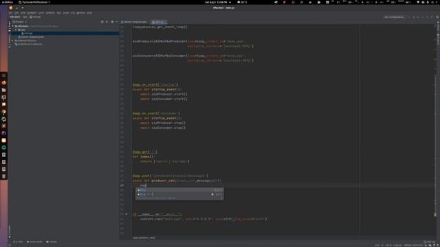Screen dimensions: 440x247
Task: Open the TODO tool window
Action: click(x=19, y=242)
